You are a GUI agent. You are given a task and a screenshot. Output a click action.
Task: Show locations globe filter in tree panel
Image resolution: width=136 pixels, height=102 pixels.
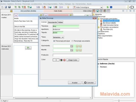(x=98, y=11)
